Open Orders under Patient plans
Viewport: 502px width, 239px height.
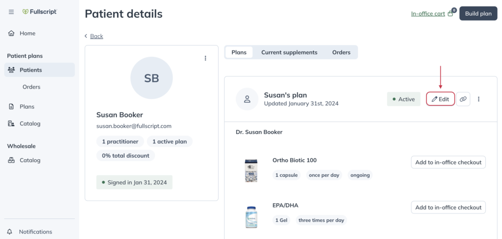31,87
